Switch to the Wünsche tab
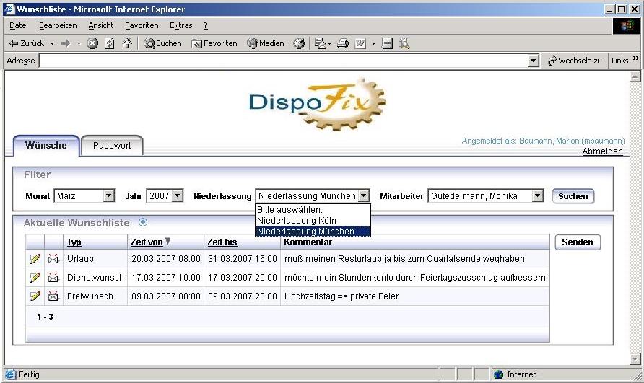Image resolution: width=644 pixels, height=383 pixels. point(45,145)
